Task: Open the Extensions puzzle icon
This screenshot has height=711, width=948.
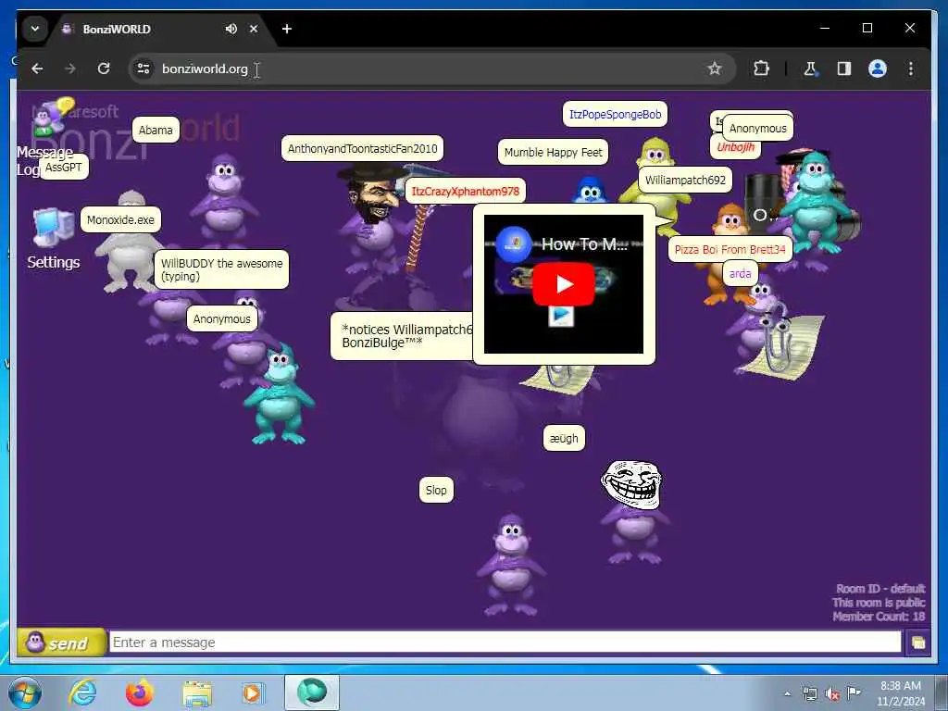Action: point(761,69)
